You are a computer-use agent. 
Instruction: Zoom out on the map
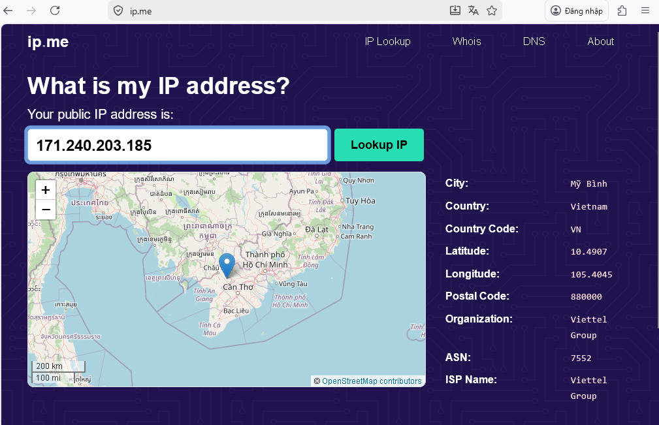click(46, 210)
